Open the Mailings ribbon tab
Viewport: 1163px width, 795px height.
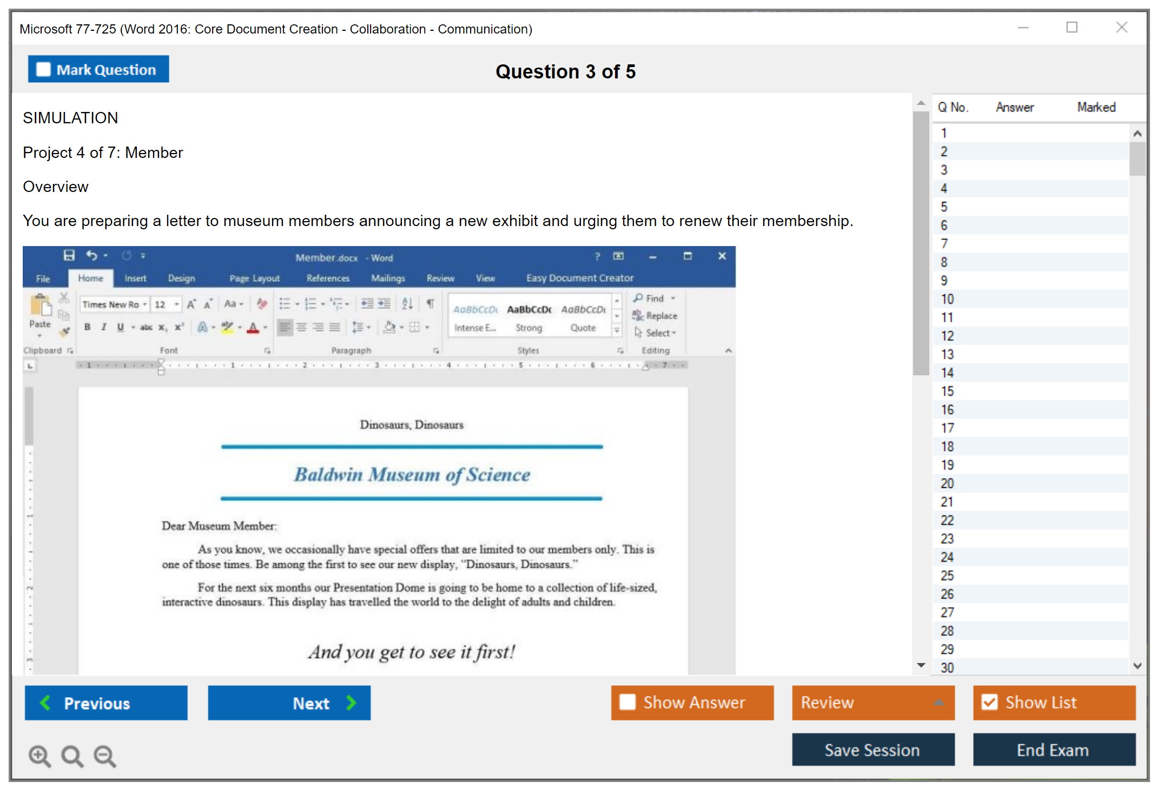pyautogui.click(x=388, y=278)
